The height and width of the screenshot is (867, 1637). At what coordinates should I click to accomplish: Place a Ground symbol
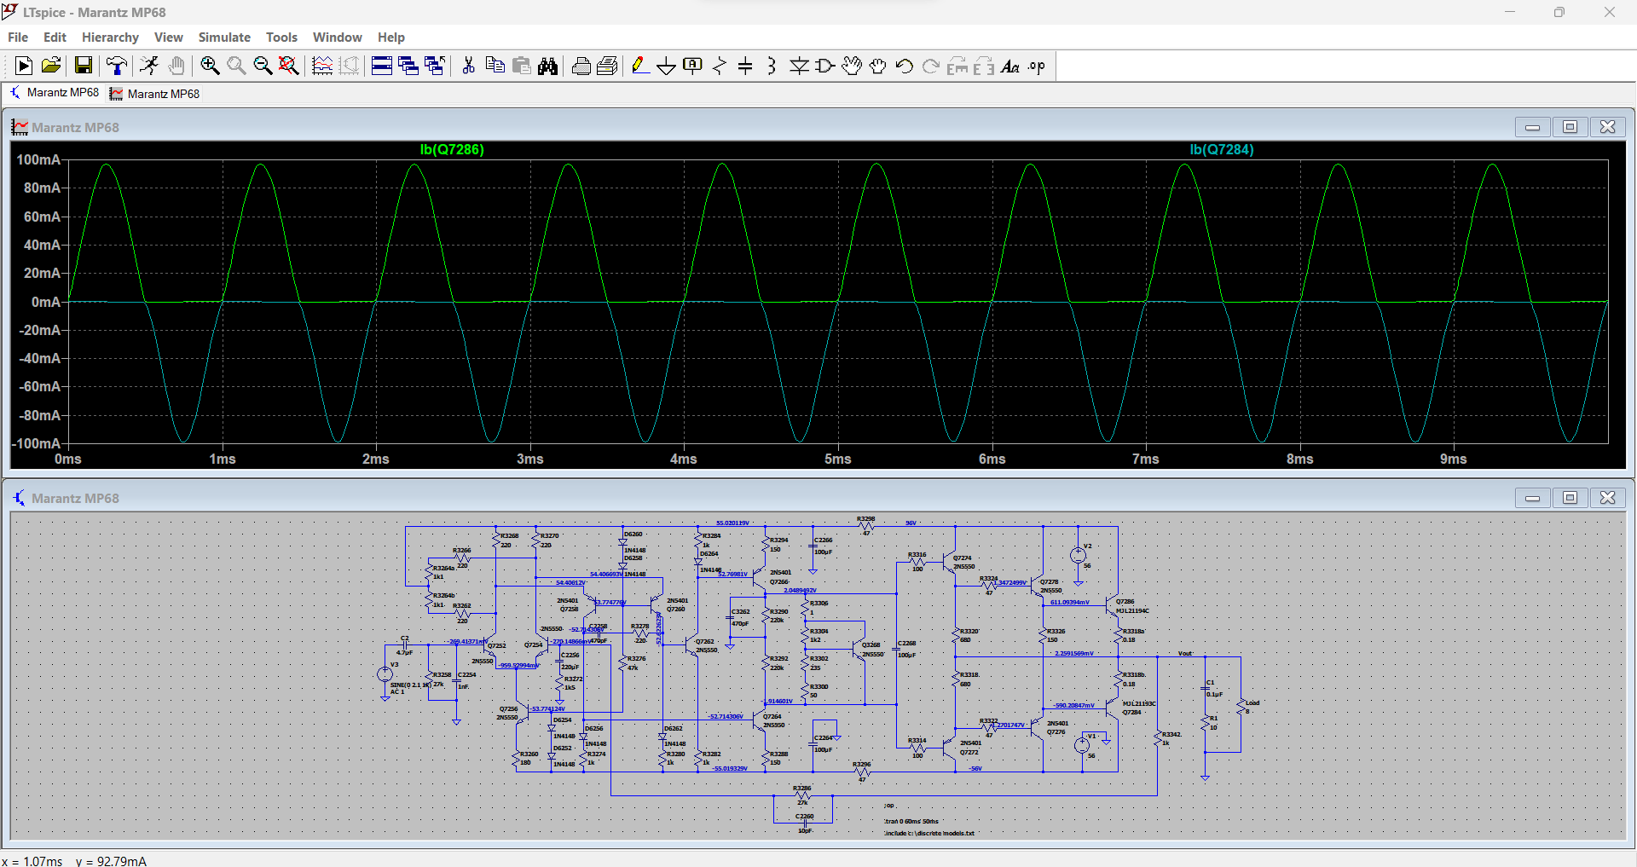click(x=667, y=66)
